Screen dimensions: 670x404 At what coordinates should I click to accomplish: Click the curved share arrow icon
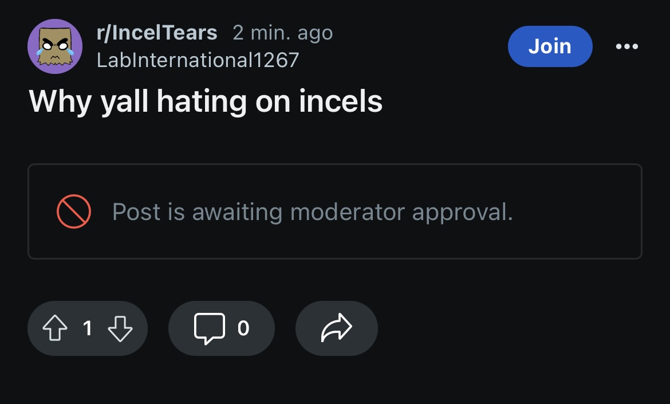[336, 328]
